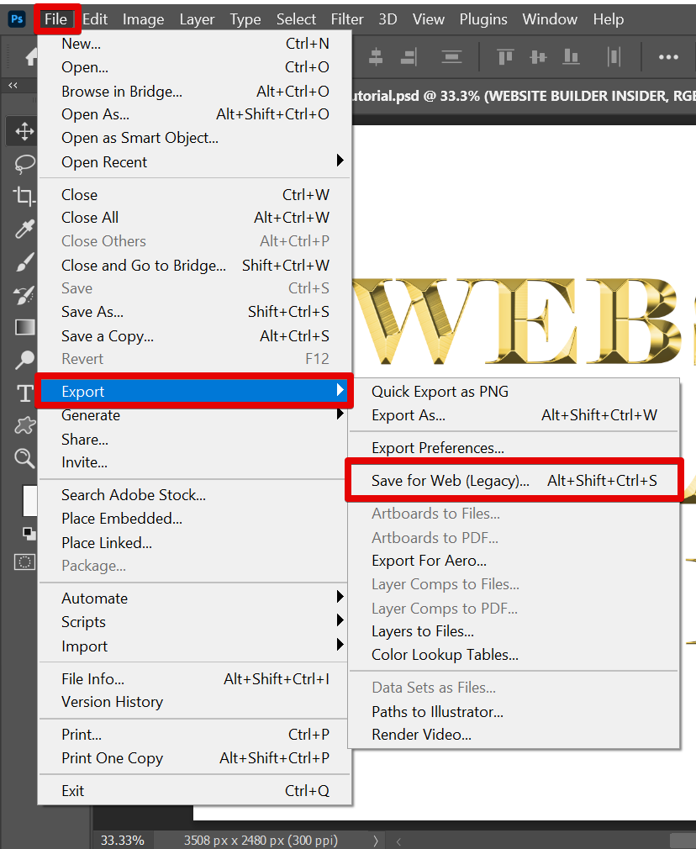
Task: Choose Browse in Bridge...
Action: point(195,92)
